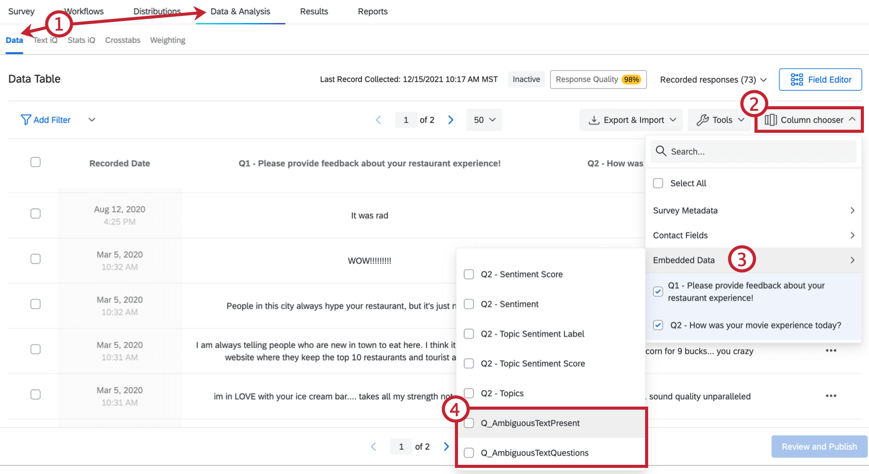The image size is (869, 474).
Task: Click the Add Filter funnel icon
Action: (x=26, y=120)
